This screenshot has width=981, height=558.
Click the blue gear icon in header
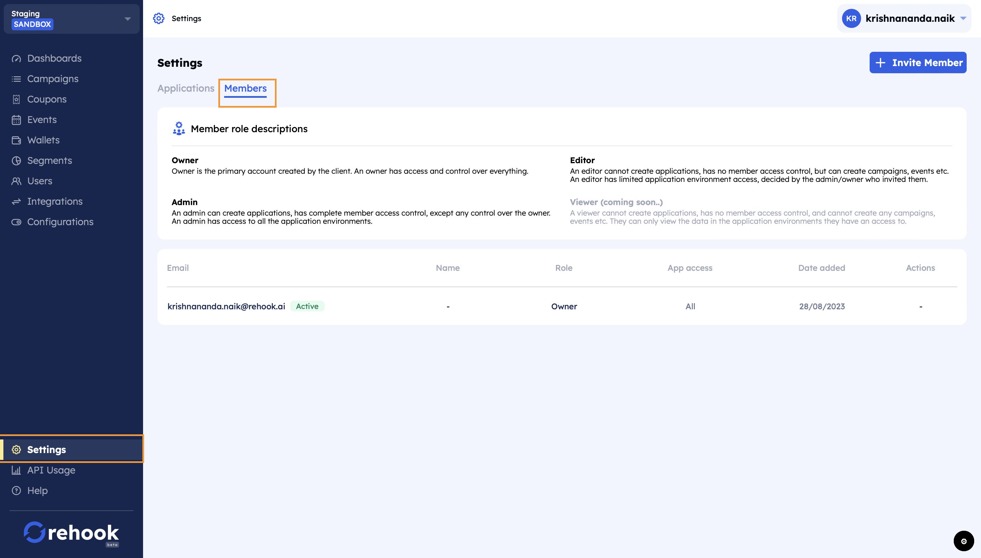pos(159,18)
